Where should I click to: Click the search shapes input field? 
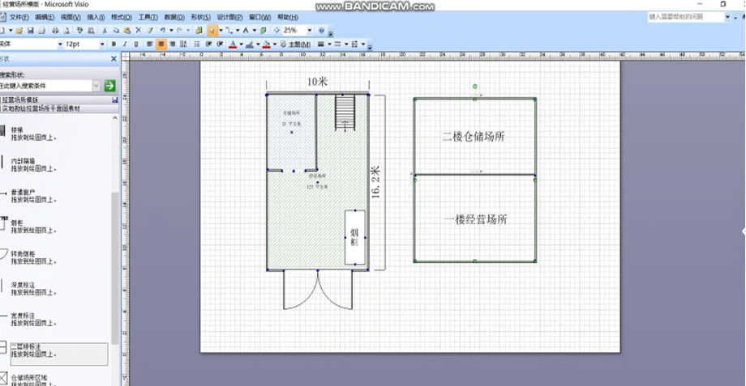46,86
